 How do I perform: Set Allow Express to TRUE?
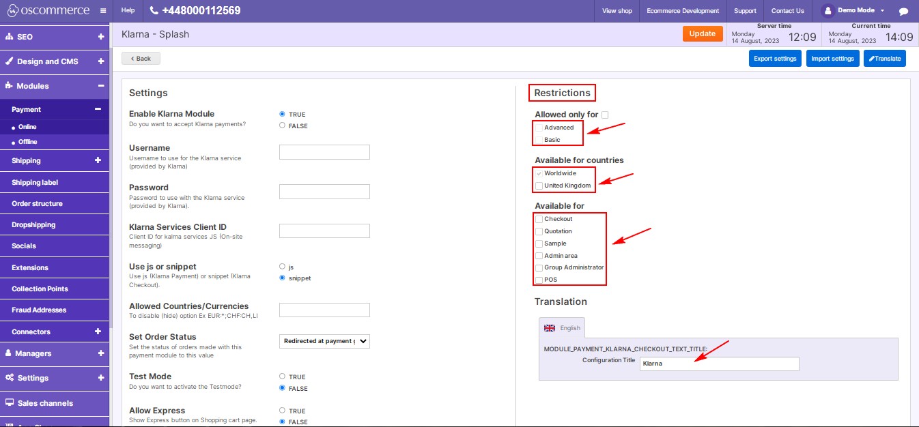point(282,411)
